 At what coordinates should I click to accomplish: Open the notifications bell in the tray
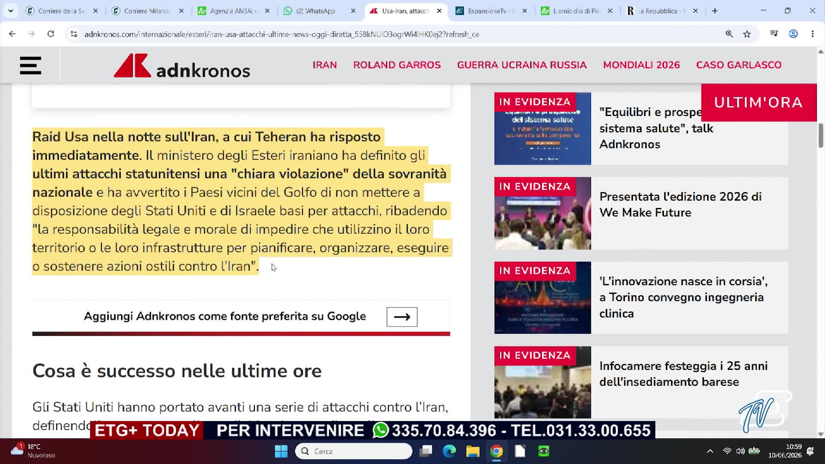(x=810, y=451)
